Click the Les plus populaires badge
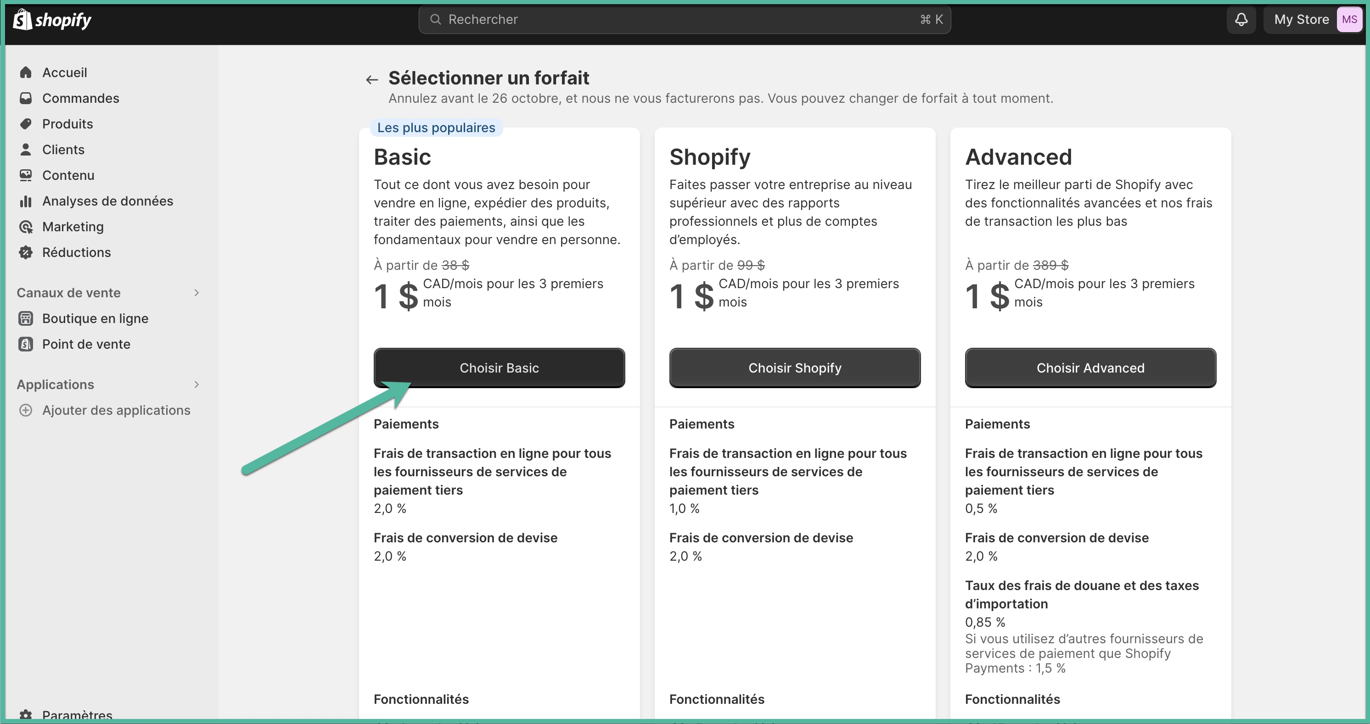This screenshot has width=1370, height=724. coord(436,128)
